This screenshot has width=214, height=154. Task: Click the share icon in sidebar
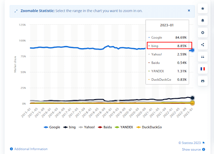203,45
